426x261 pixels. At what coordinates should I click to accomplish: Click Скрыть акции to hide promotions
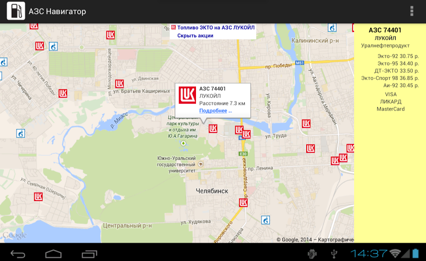tap(195, 36)
